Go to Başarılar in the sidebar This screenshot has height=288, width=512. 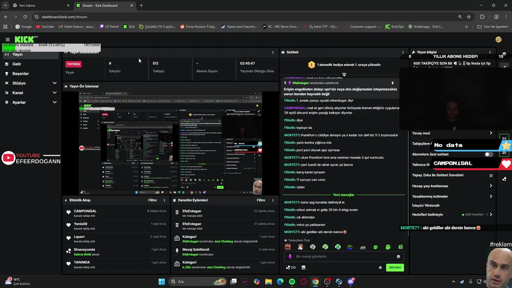pyautogui.click(x=31, y=74)
